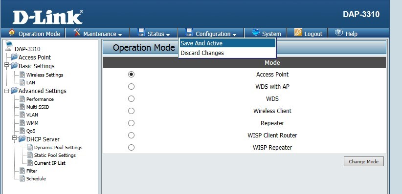This screenshot has height=194, width=402.
Task: Click the Basic Settings folder icon
Action: point(14,66)
